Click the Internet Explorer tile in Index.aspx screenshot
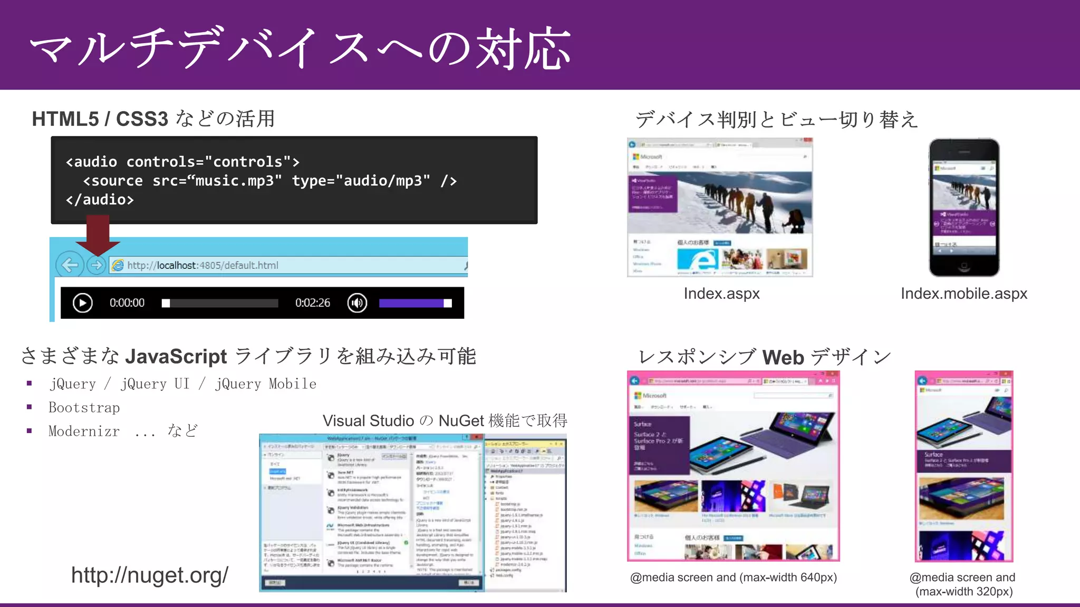The height and width of the screenshot is (607, 1080). click(697, 259)
